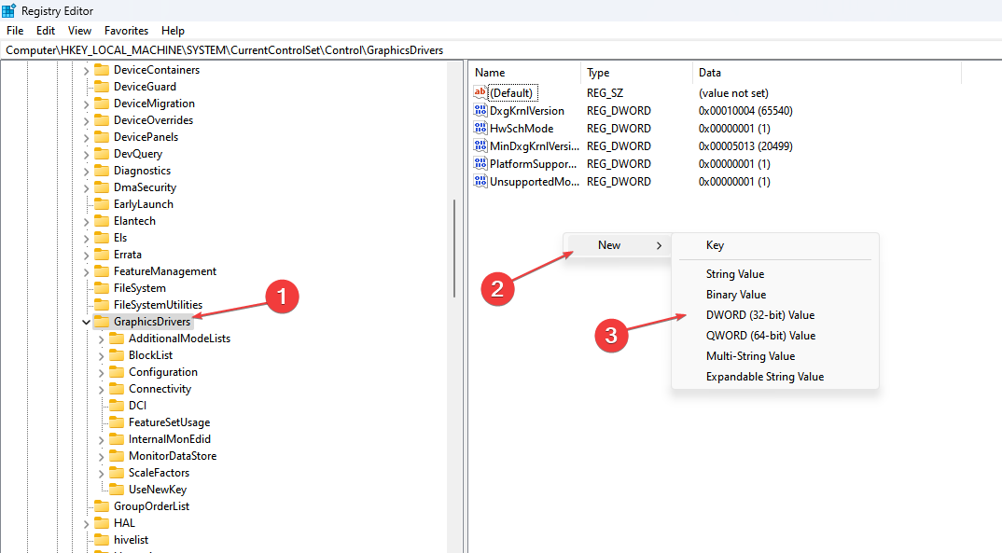This screenshot has width=1002, height=553.
Task: Click data 0x00005013 (20499)
Action: [x=745, y=146]
